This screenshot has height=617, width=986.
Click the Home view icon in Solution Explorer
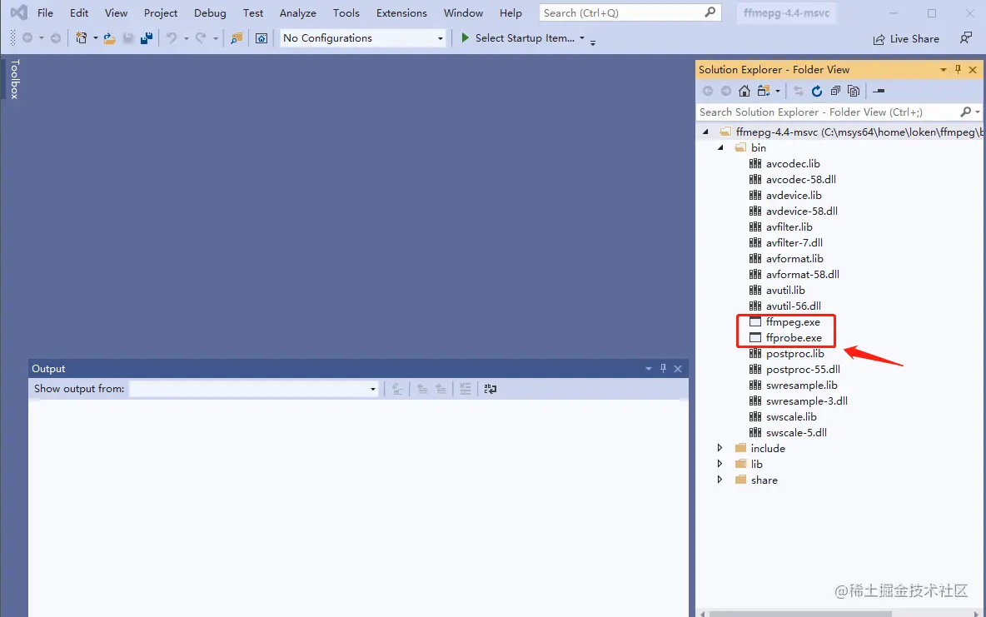pyautogui.click(x=744, y=91)
